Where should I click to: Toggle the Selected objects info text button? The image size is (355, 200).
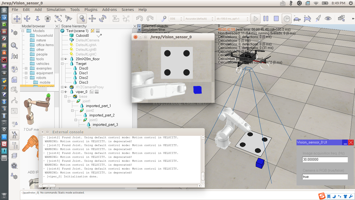point(139,26)
